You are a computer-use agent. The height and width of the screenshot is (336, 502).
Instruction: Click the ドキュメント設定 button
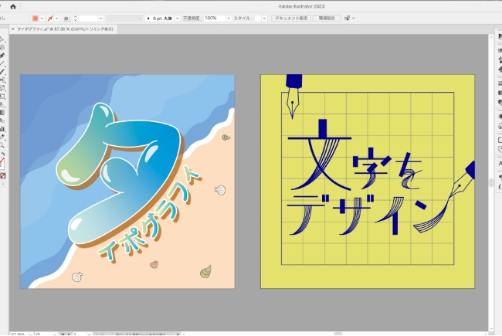tap(290, 18)
